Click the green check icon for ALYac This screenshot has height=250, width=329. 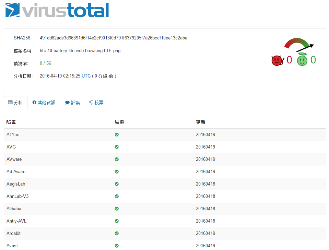[117, 135]
